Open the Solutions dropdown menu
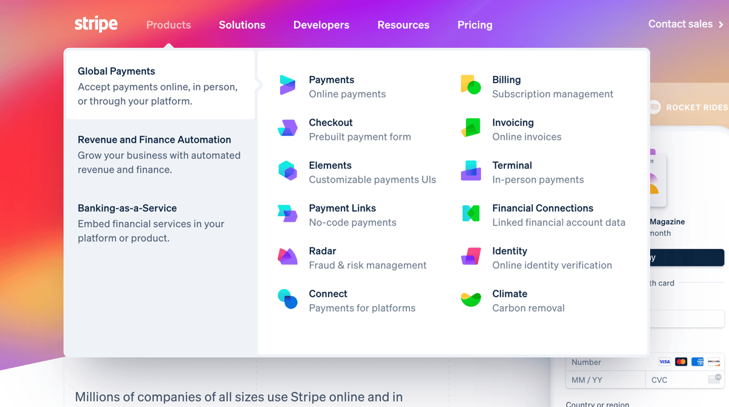The width and height of the screenshot is (729, 407). (242, 25)
